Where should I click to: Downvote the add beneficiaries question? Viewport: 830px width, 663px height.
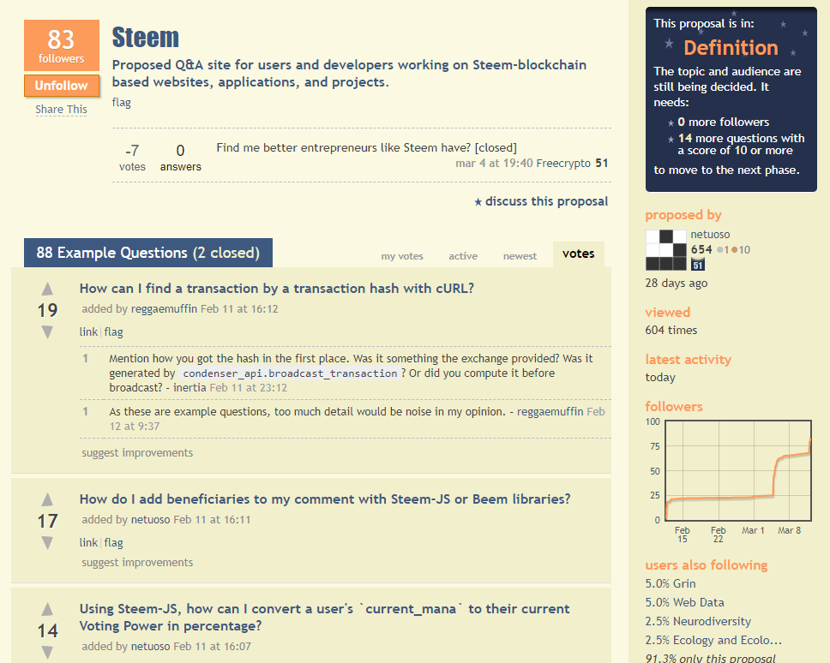tap(47, 542)
